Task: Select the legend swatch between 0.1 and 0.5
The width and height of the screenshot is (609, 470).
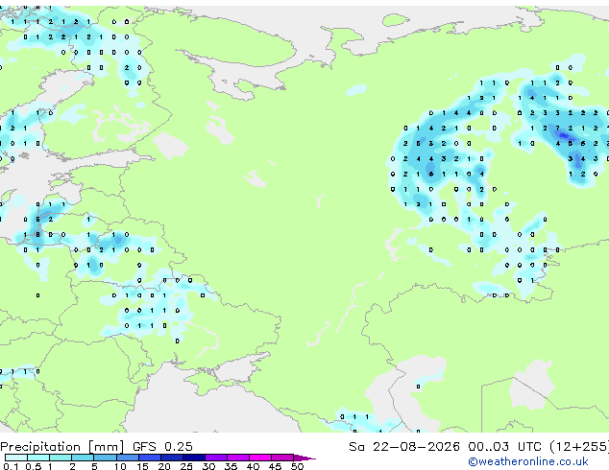Action: tap(16, 458)
